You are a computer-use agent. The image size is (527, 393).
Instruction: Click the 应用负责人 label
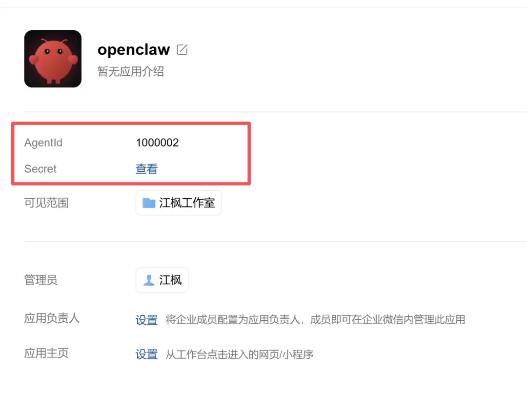(x=52, y=318)
